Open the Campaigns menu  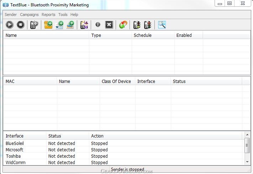click(29, 15)
